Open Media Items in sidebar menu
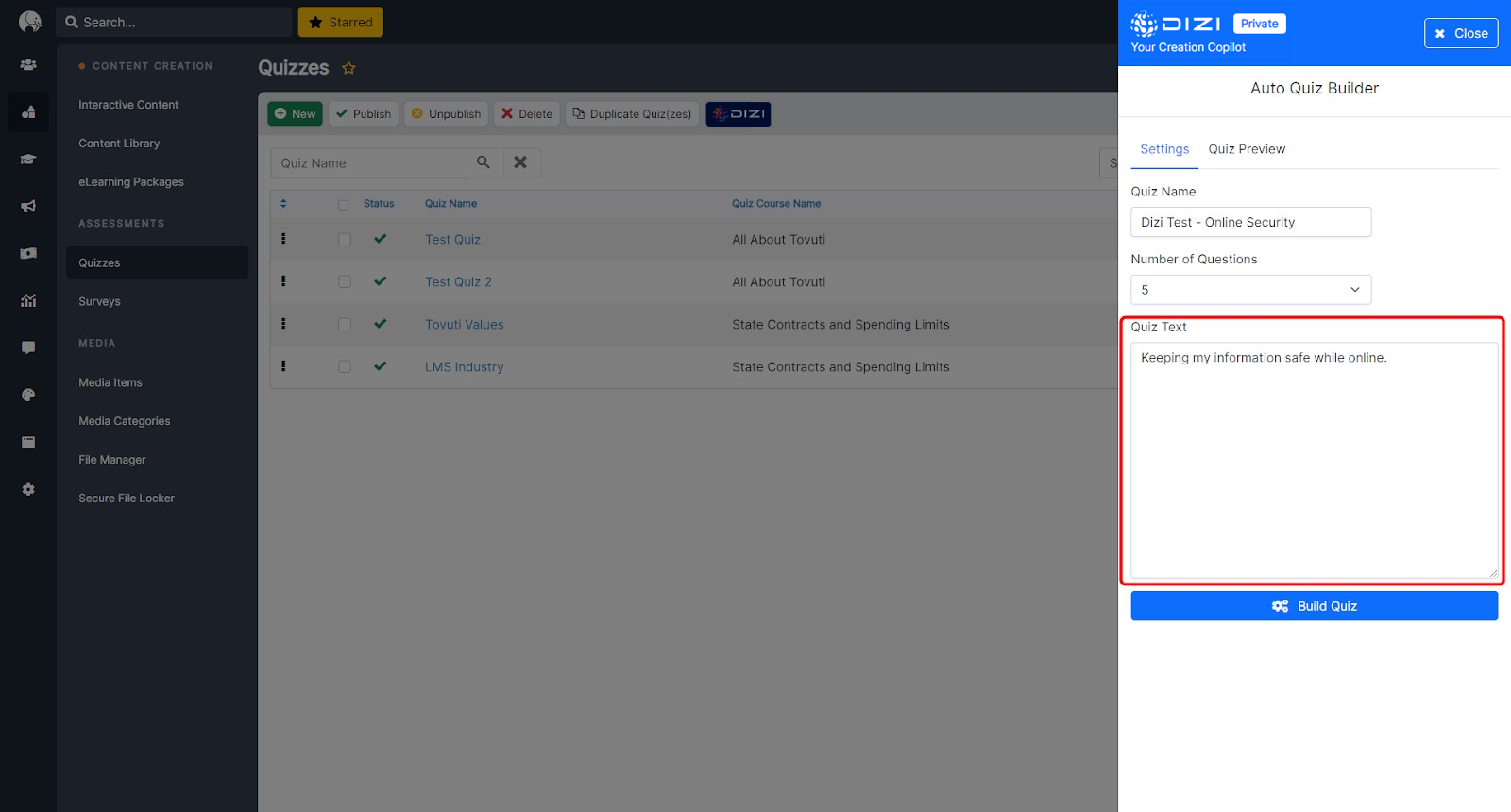Image resolution: width=1511 pixels, height=812 pixels. pos(110,382)
